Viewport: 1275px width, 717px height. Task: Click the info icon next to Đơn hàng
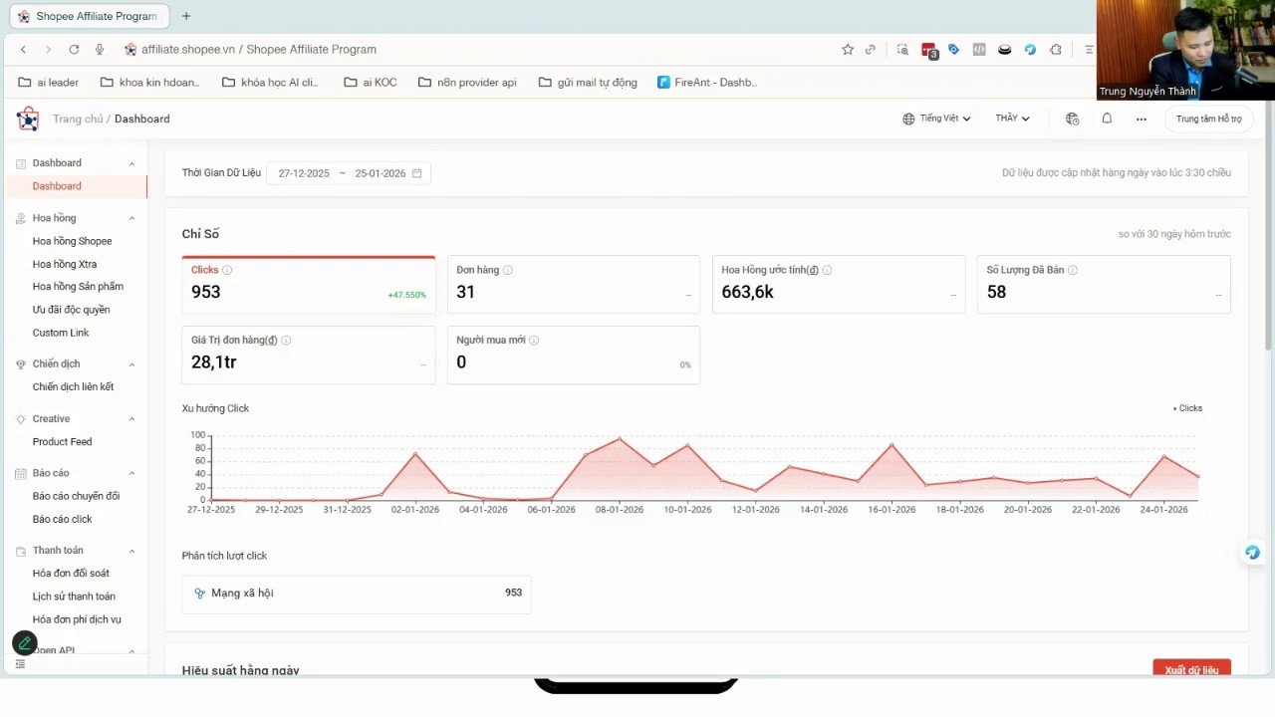click(x=508, y=271)
